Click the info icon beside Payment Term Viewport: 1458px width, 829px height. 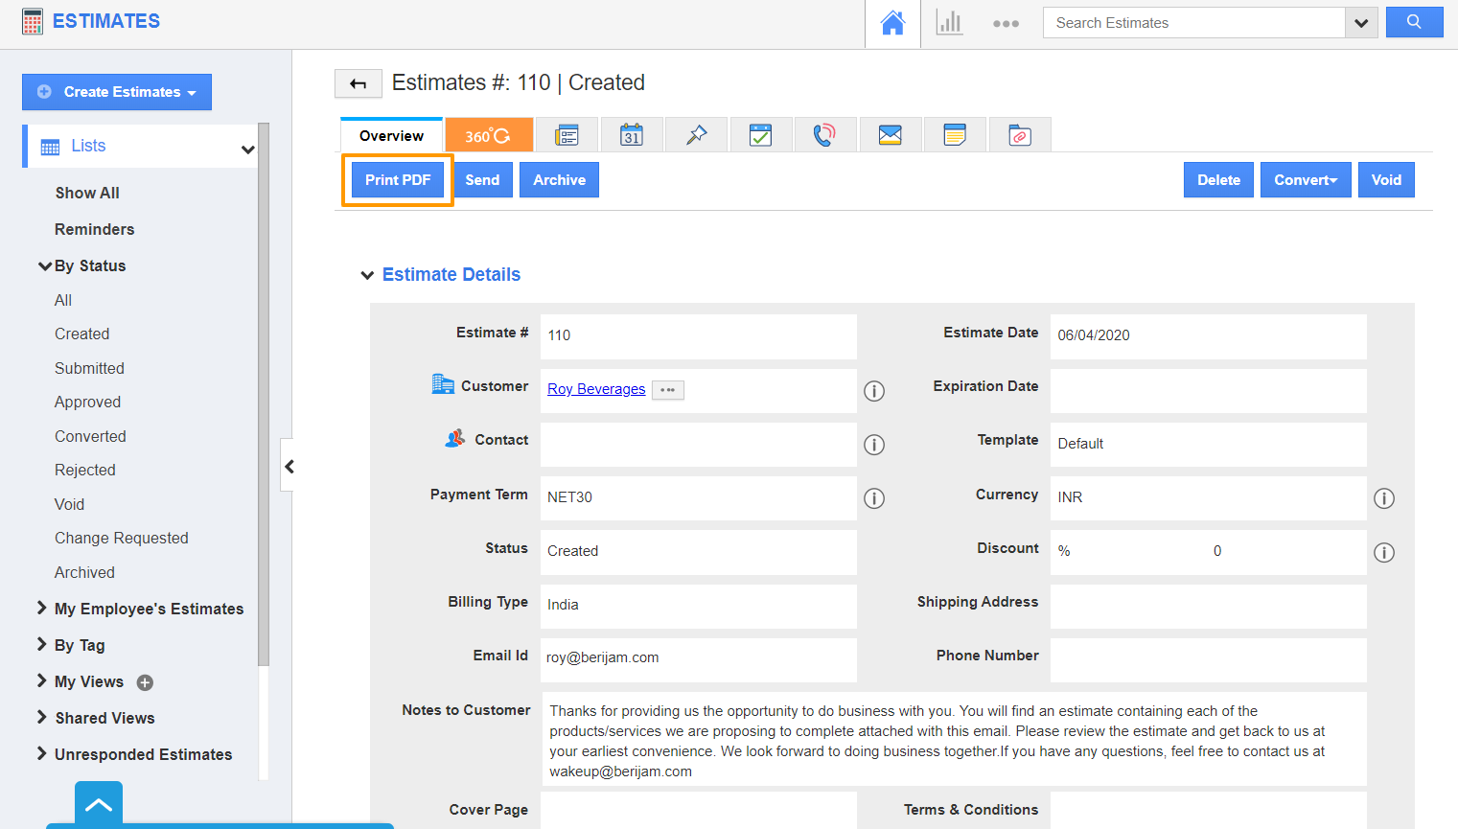(874, 498)
